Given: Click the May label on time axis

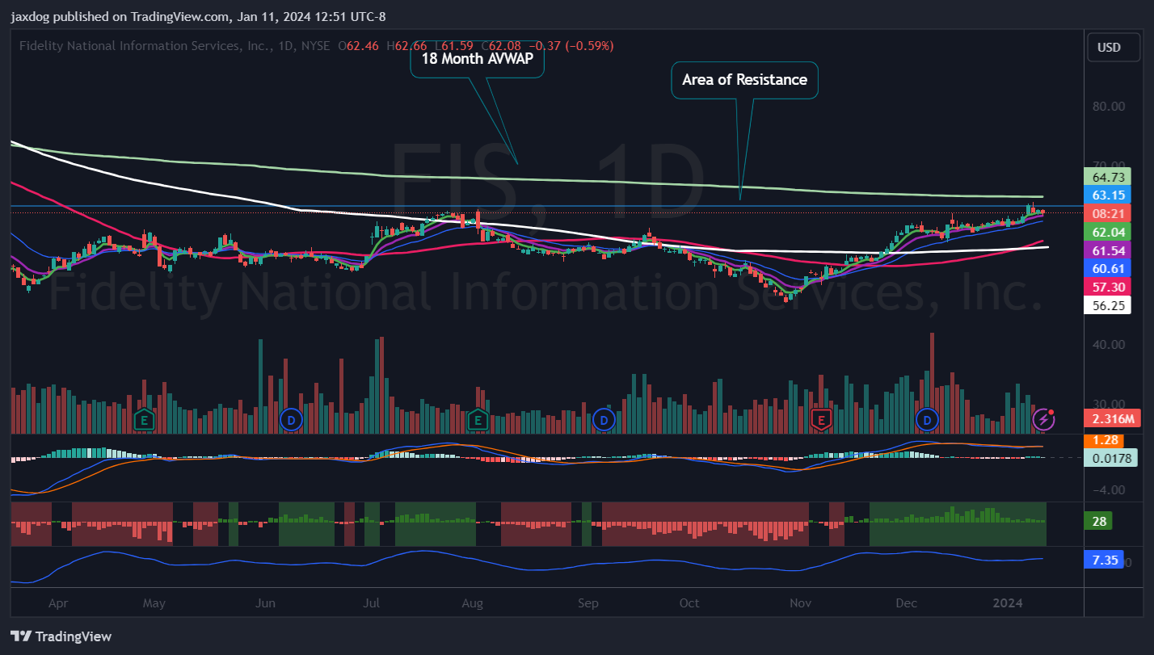Looking at the screenshot, I should pos(154,603).
